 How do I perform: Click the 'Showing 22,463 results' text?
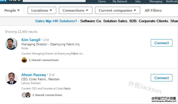pos(21,32)
